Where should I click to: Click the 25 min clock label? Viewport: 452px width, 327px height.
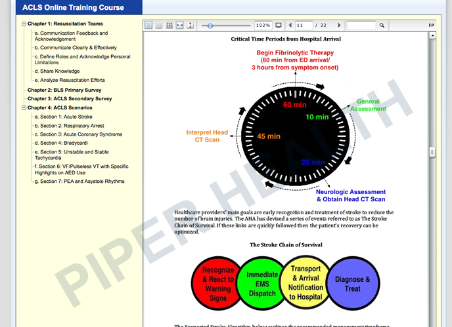(313, 163)
